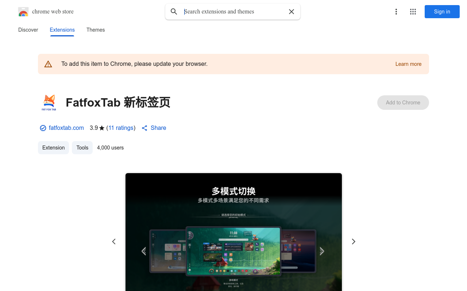Open the fatfoxtab.com publisher link
Screen dimensions: 467x291
66,128
